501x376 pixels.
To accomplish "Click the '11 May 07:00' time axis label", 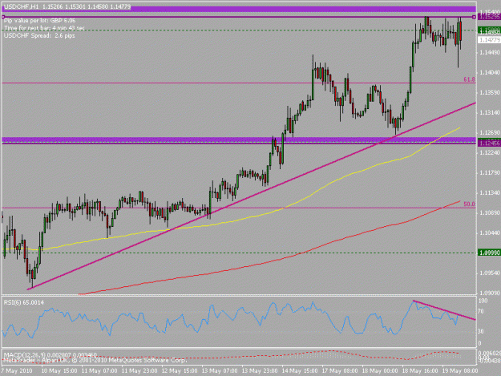I will point(99,370).
